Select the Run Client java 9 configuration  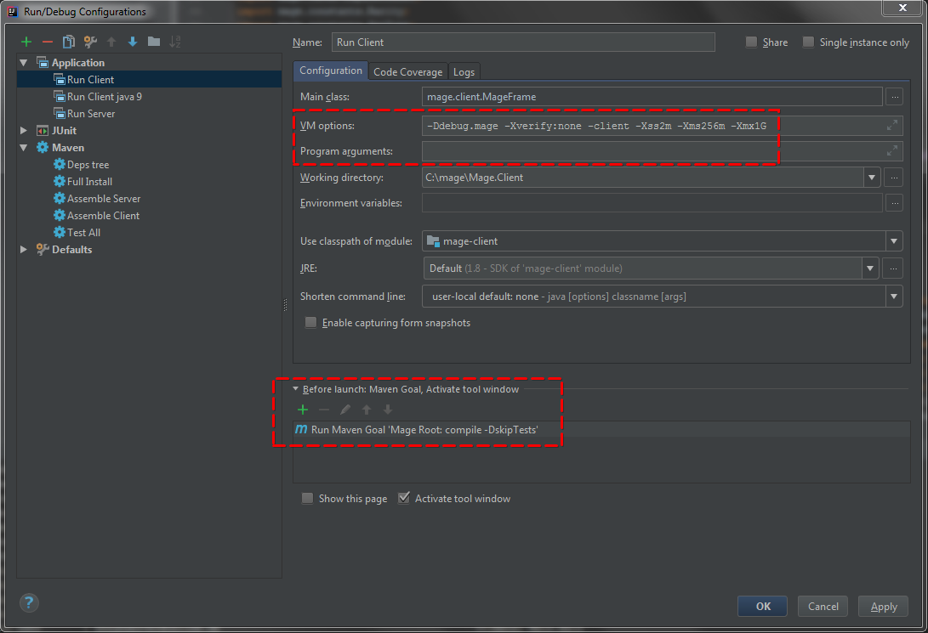click(x=149, y=96)
